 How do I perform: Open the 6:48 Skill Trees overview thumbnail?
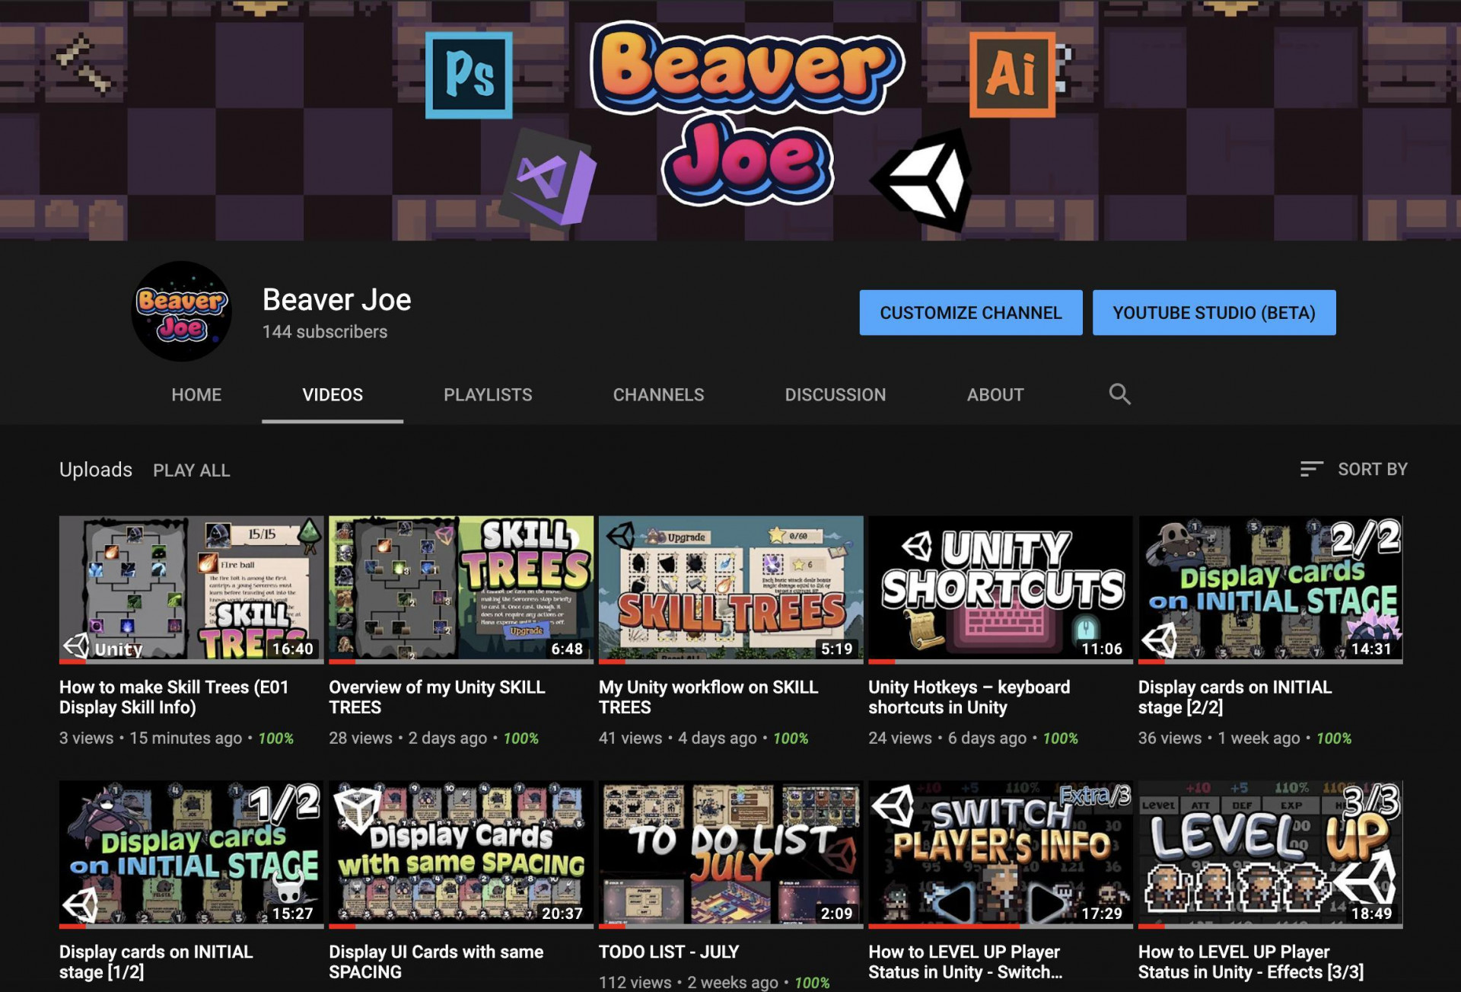coord(461,589)
